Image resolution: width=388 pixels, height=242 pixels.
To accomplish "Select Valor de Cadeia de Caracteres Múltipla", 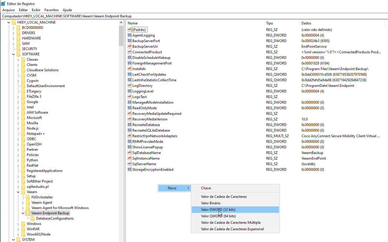I will [235, 223].
